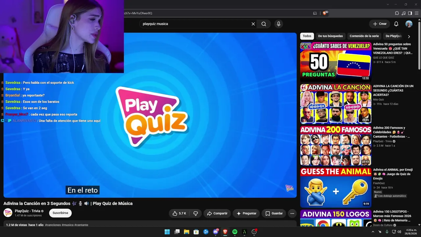The width and height of the screenshot is (421, 237).
Task: Open the 'Adivina 150 Logos' thumbnail
Action: [x=336, y=218]
